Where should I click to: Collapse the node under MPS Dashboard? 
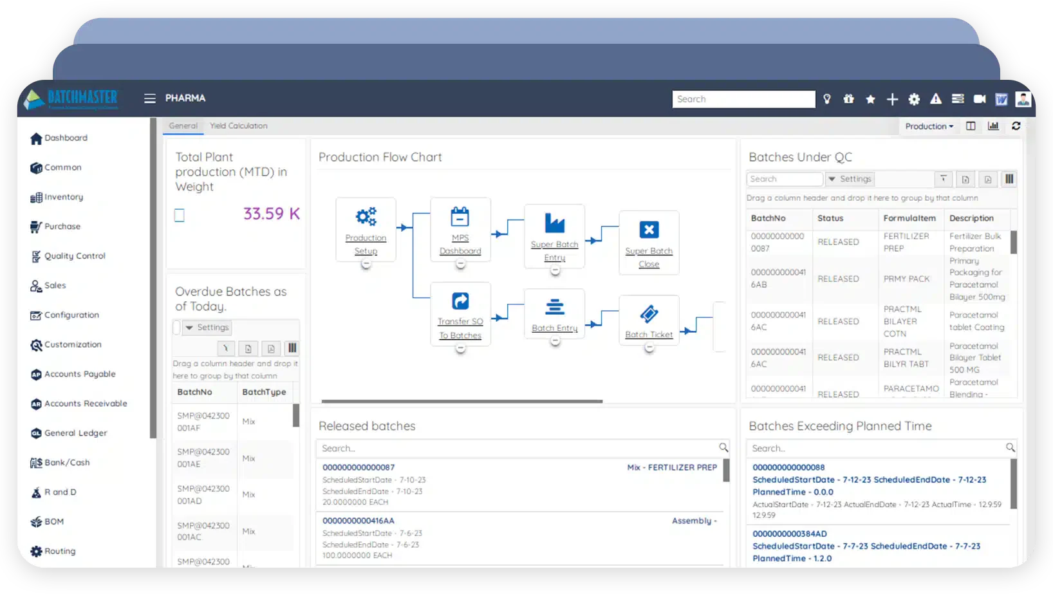460,265
